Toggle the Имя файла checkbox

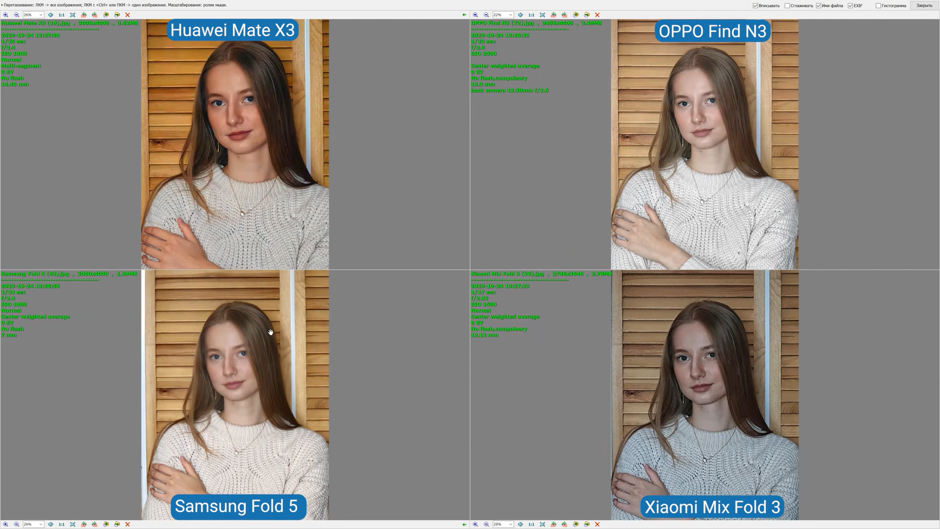click(x=818, y=6)
